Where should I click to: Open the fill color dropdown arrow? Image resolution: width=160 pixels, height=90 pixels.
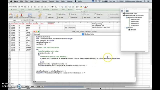coord(83,7)
